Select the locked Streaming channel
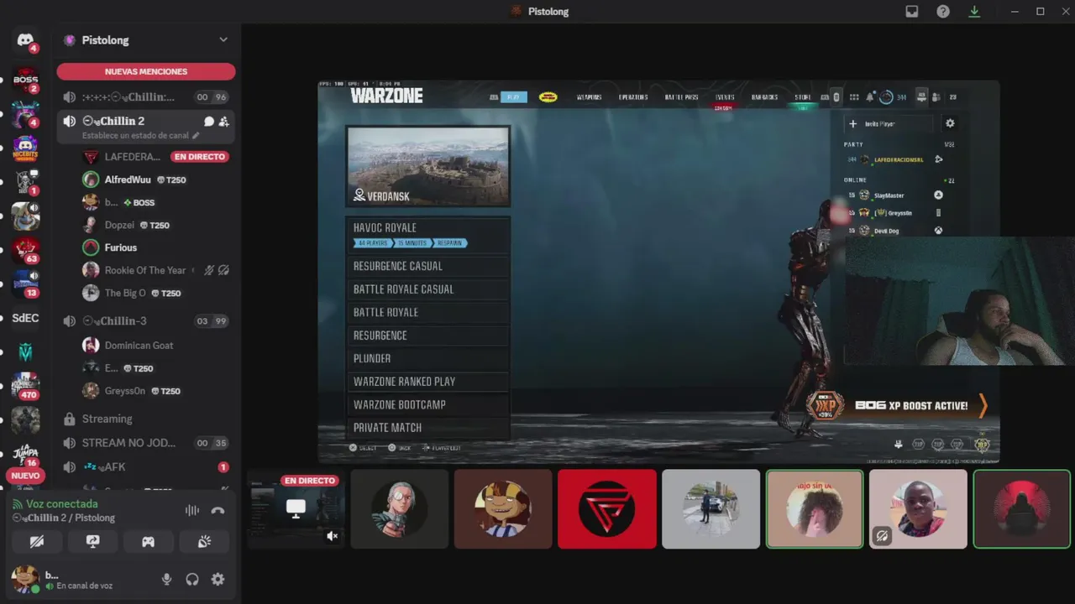The height and width of the screenshot is (604, 1075). (146, 419)
